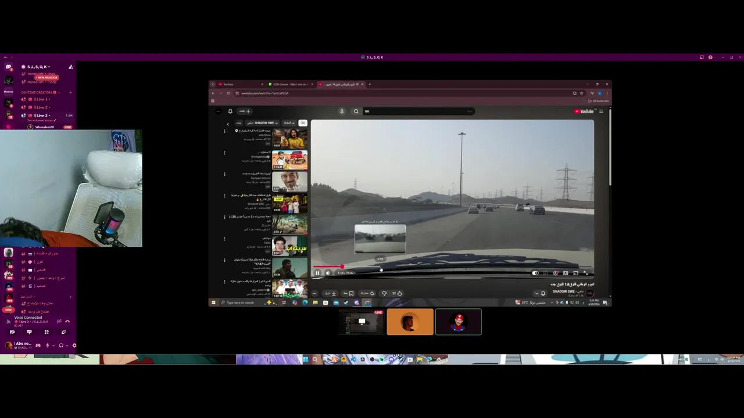Open the Abusoos server icon
744x418 pixels.
click(9, 92)
